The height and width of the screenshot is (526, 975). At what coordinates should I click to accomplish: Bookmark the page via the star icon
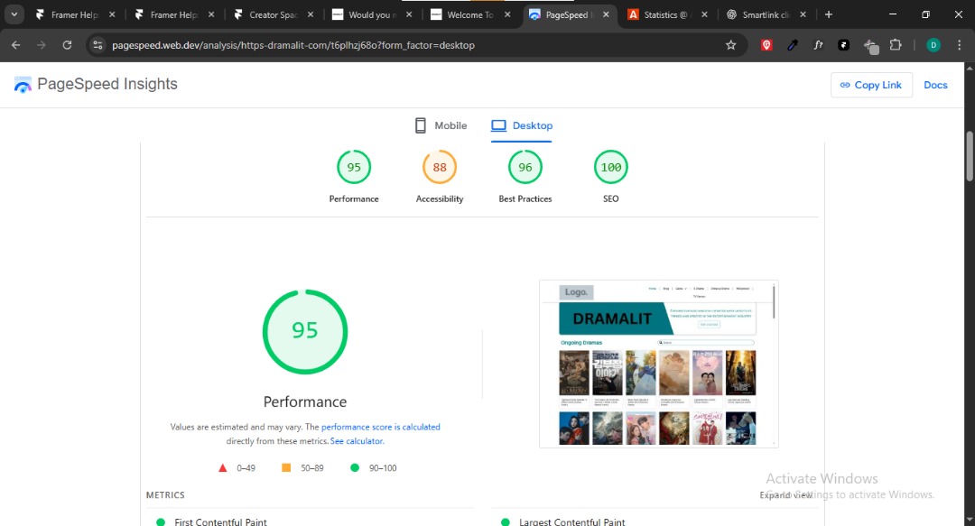point(730,44)
